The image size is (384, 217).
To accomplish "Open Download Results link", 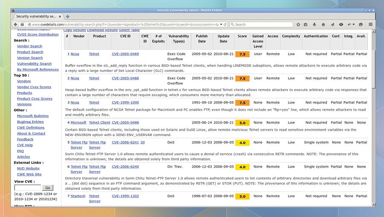I will [x=102, y=30].
